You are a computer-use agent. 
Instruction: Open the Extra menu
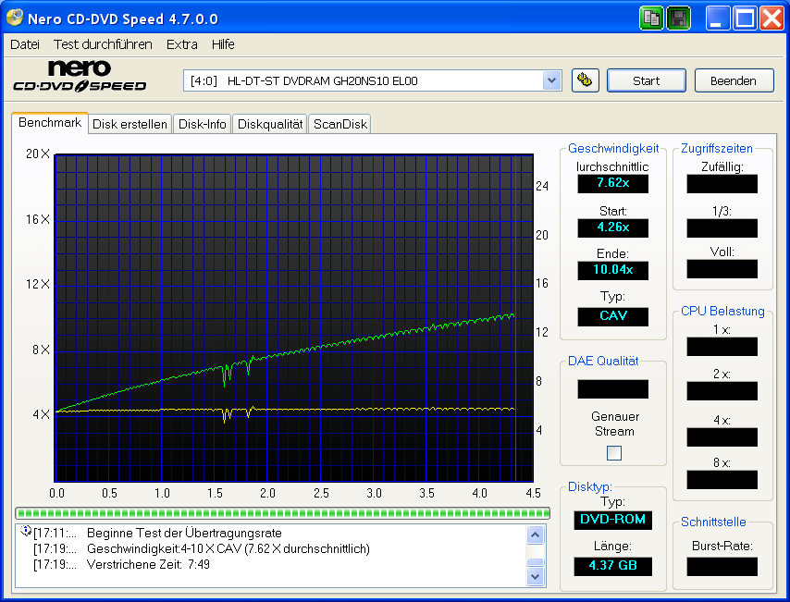pyautogui.click(x=181, y=43)
